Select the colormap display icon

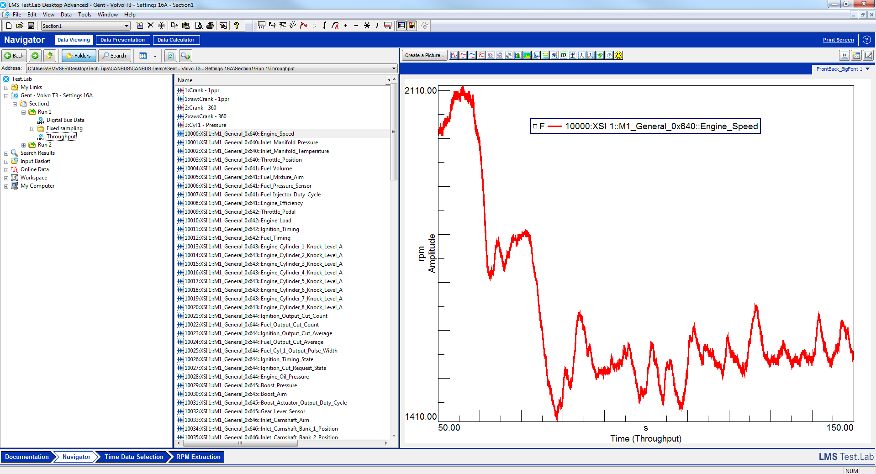pyautogui.click(x=527, y=55)
